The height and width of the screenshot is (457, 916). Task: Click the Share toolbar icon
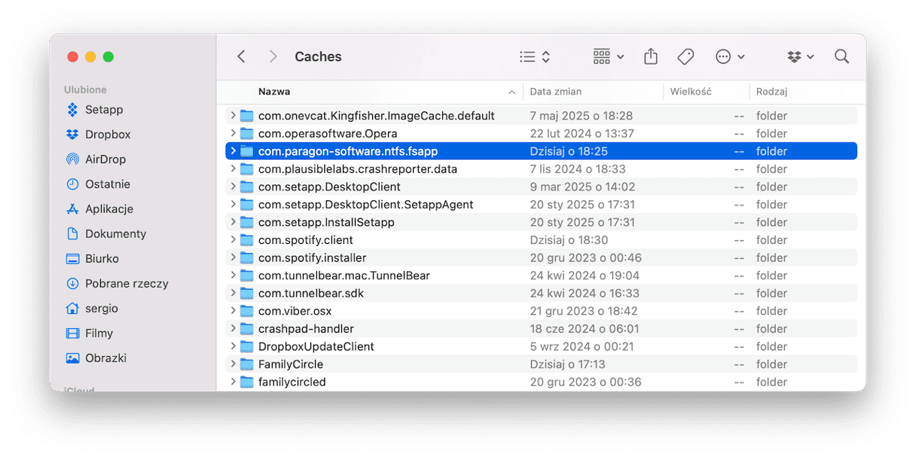tap(651, 56)
